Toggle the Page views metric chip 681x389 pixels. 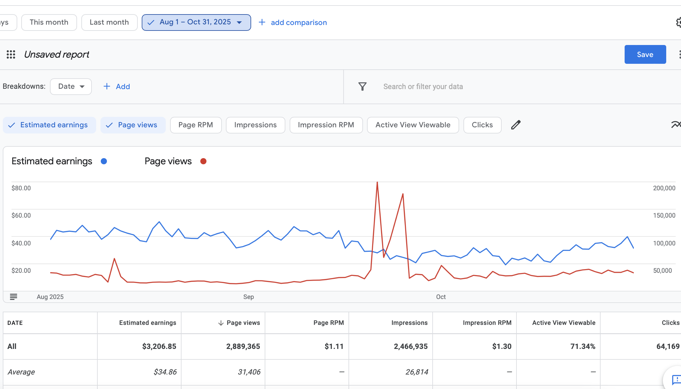pyautogui.click(x=133, y=125)
